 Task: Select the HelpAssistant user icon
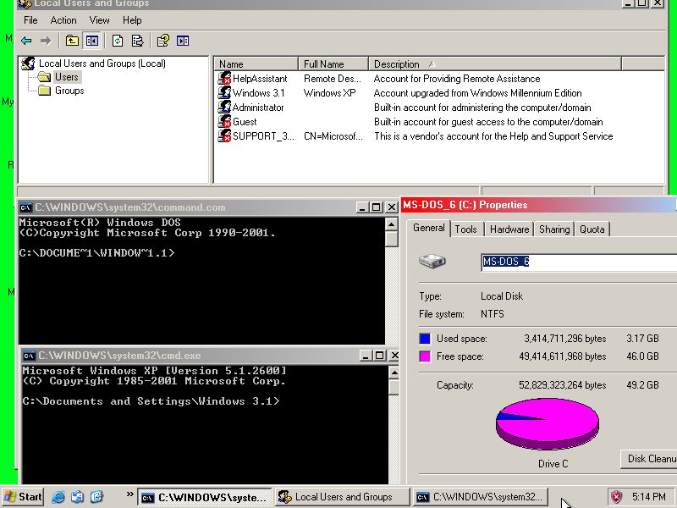click(224, 78)
